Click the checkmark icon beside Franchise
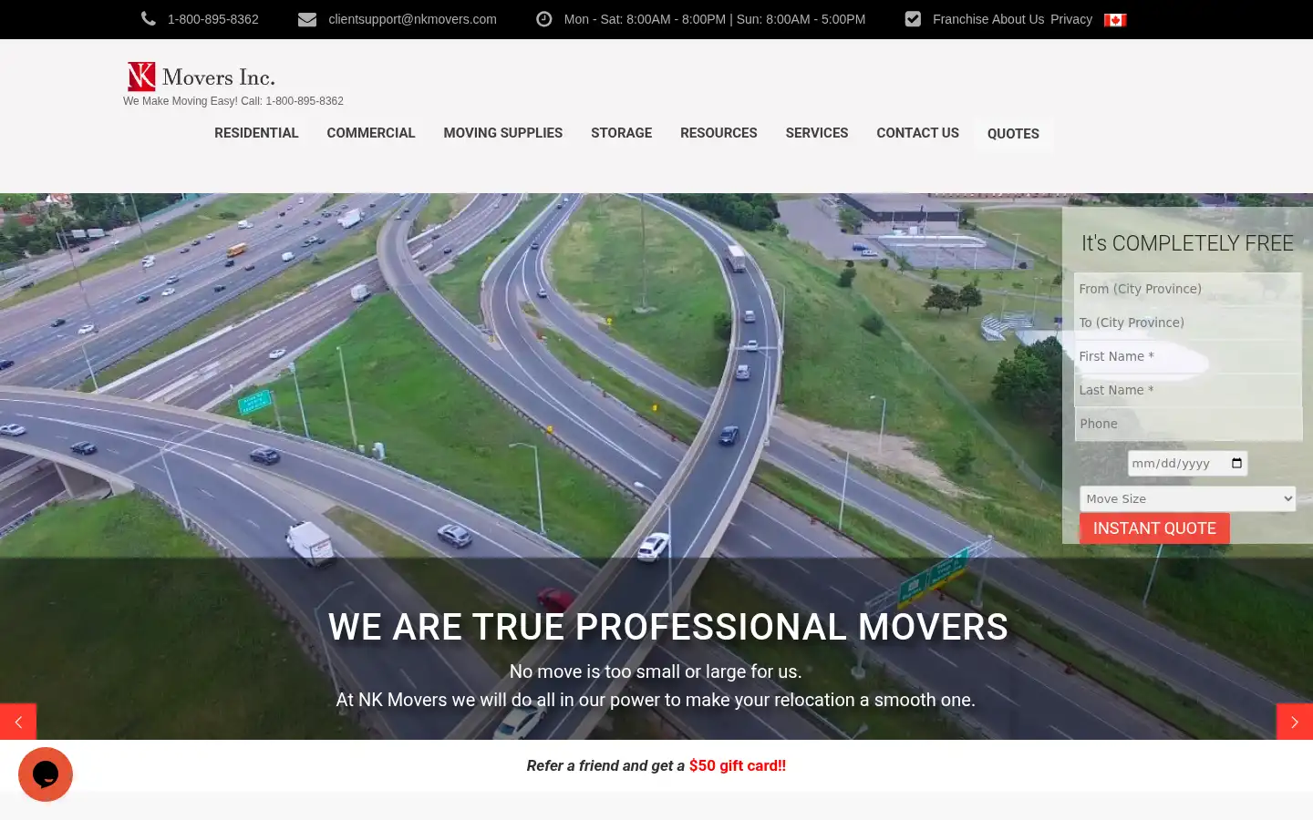Viewport: 1313px width, 820px height. coord(913,19)
